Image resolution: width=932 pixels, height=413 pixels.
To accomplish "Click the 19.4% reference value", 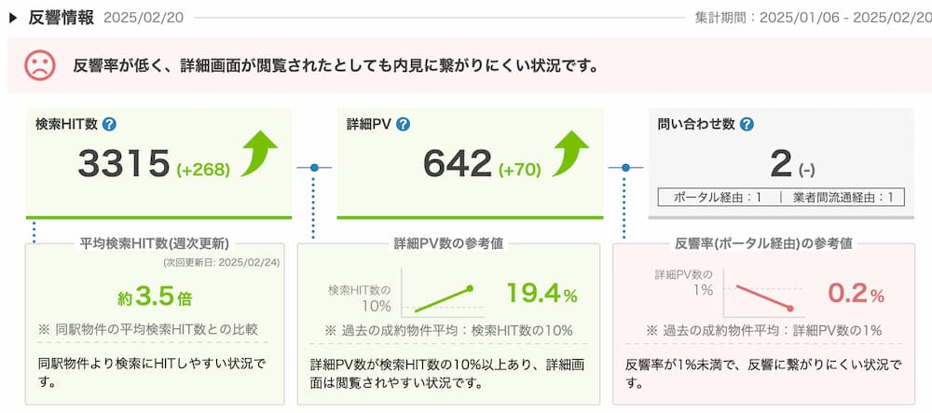I will 541,293.
